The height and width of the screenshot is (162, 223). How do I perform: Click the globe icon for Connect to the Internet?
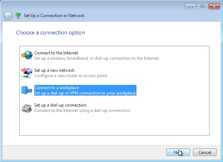[x=27, y=55]
